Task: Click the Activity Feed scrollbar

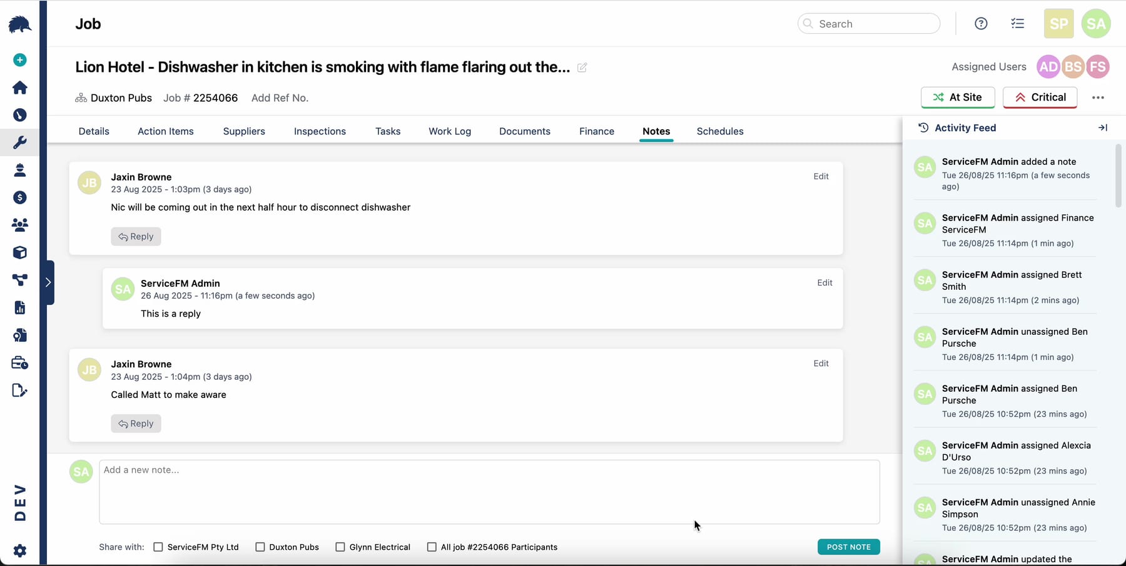Action: pos(1118,176)
